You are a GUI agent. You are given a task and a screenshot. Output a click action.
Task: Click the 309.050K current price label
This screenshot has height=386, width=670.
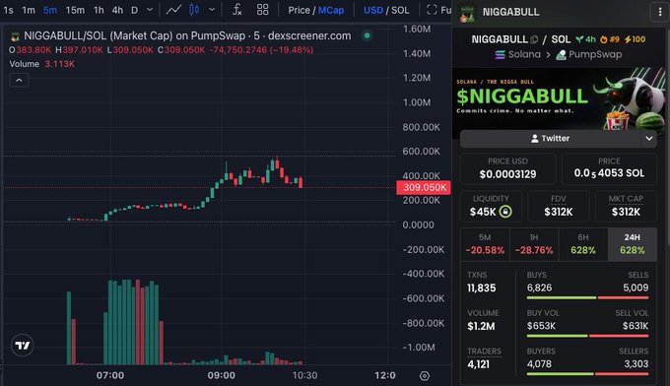click(424, 187)
